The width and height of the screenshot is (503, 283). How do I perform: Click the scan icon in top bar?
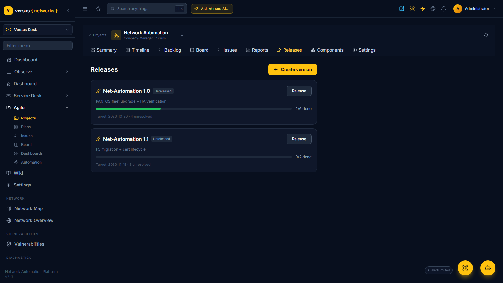[x=412, y=9]
